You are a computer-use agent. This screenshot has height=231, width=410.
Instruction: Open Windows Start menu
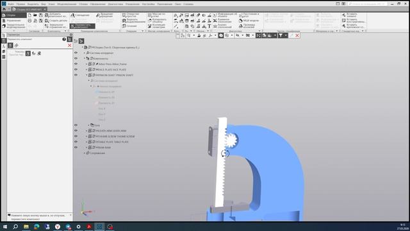pos(5,227)
